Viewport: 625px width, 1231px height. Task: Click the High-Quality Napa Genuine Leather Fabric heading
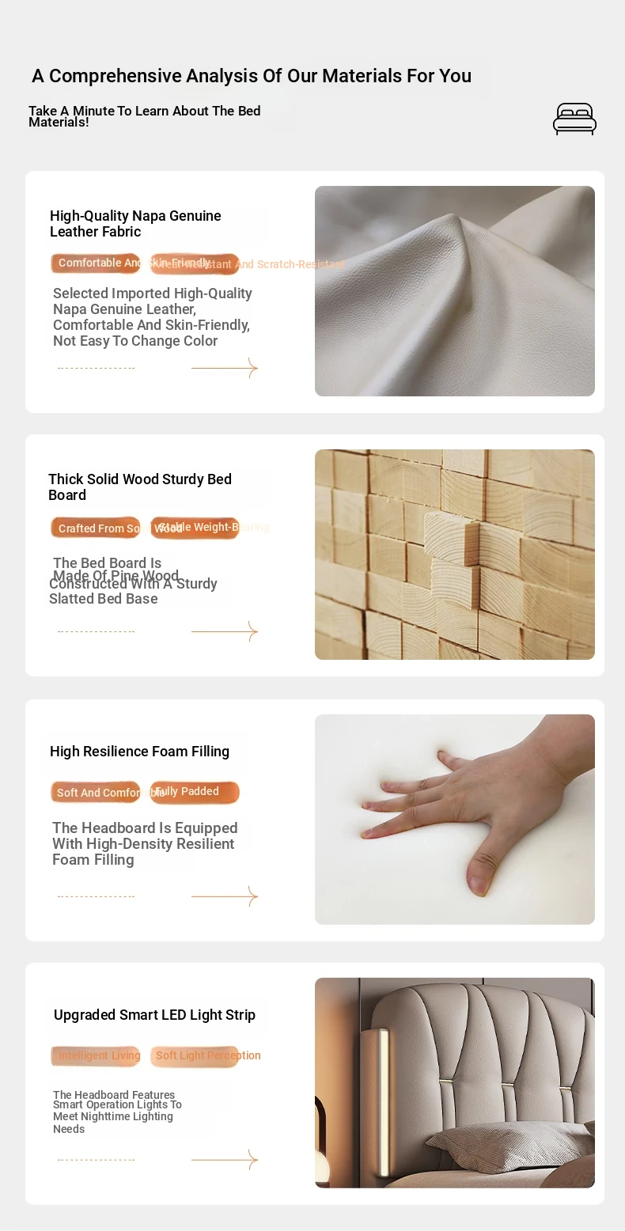pyautogui.click(x=135, y=224)
